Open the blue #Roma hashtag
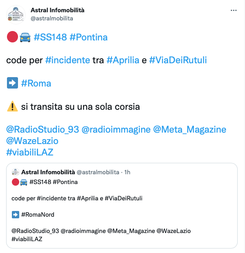The width and height of the screenshot is (245, 253). point(36,83)
